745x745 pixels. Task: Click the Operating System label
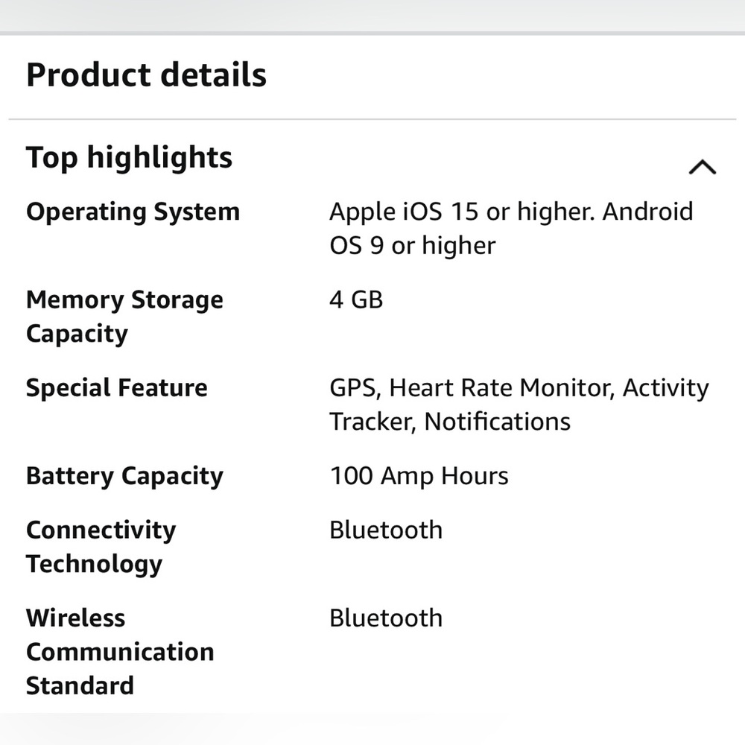tap(133, 212)
